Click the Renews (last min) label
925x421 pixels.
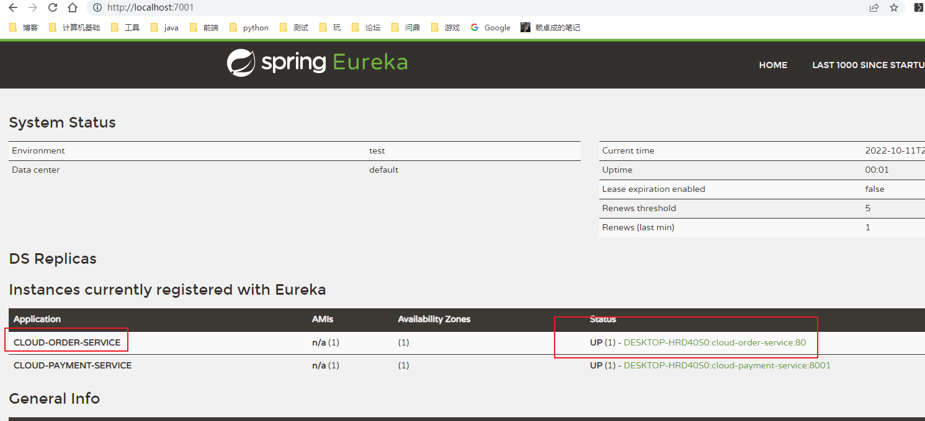pyautogui.click(x=638, y=227)
